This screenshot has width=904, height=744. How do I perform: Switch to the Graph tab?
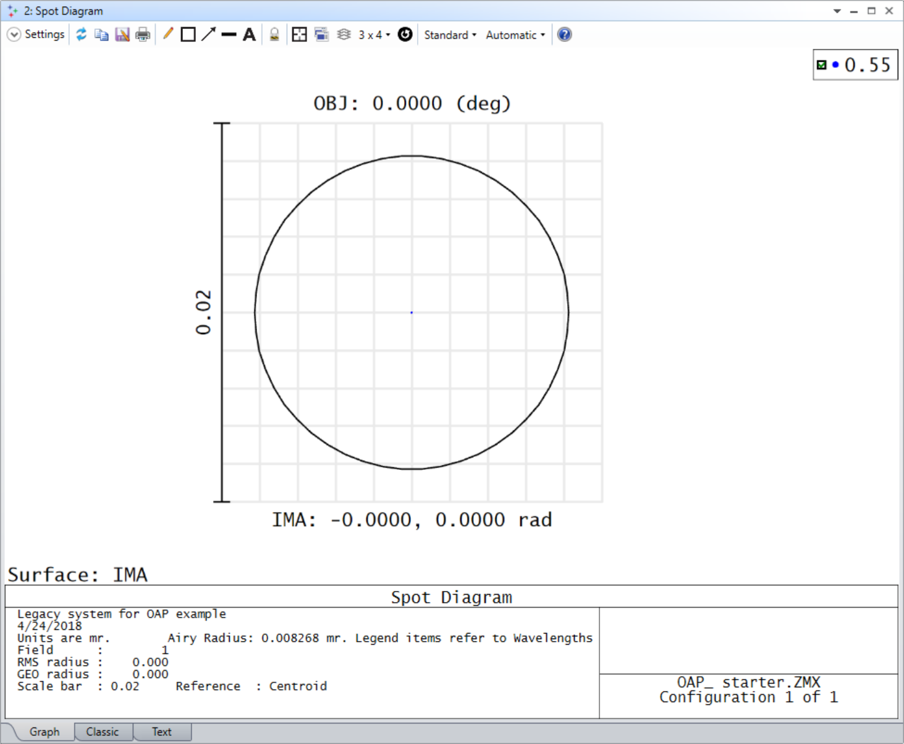tap(44, 732)
